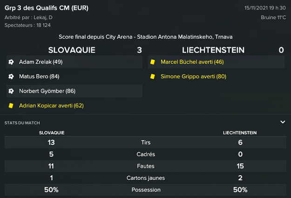Screen dimensions: 291x198
Task: Click Adrian Kopicar's yellow card icon
Action: pyautogui.click(x=11, y=106)
